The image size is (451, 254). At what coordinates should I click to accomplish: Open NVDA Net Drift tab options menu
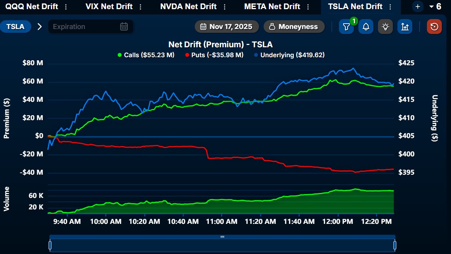[x=225, y=6]
